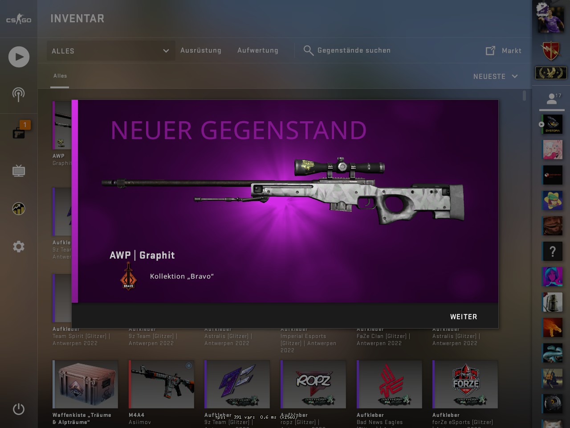The height and width of the screenshot is (428, 570).
Task: Open the broadcast antenna news icon
Action: pos(18,95)
